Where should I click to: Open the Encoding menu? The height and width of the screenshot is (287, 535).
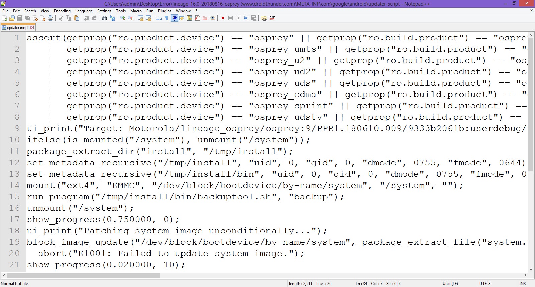click(62, 11)
